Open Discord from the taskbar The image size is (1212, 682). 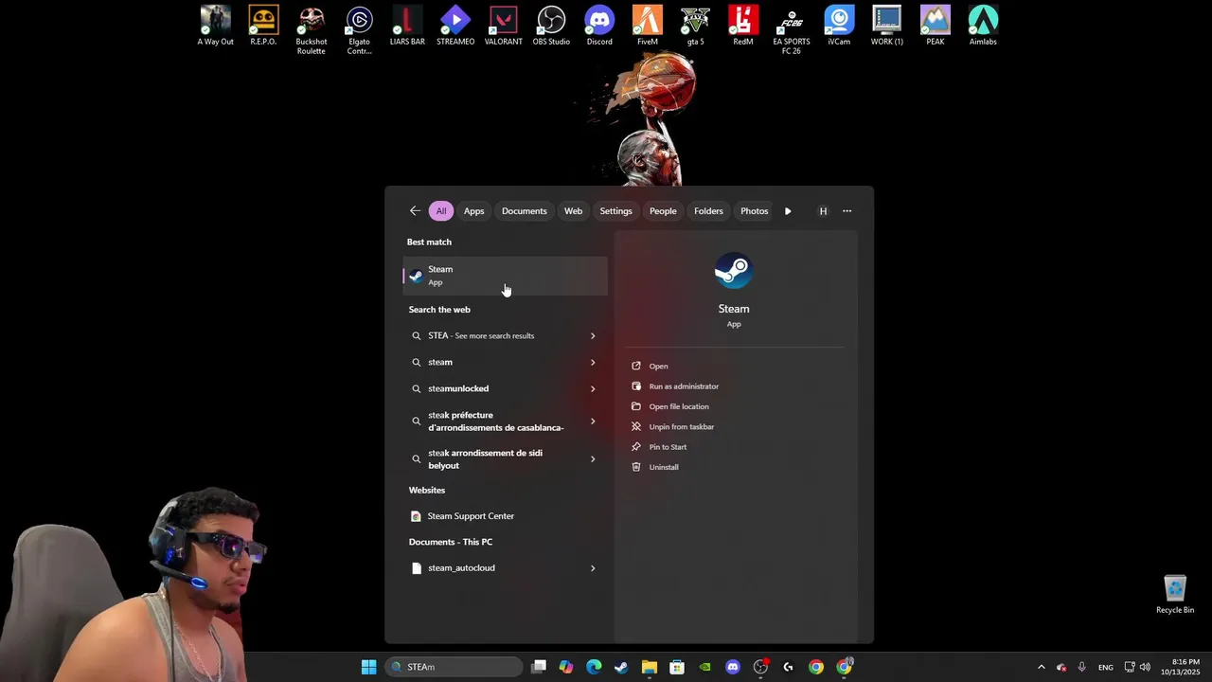pos(732,667)
